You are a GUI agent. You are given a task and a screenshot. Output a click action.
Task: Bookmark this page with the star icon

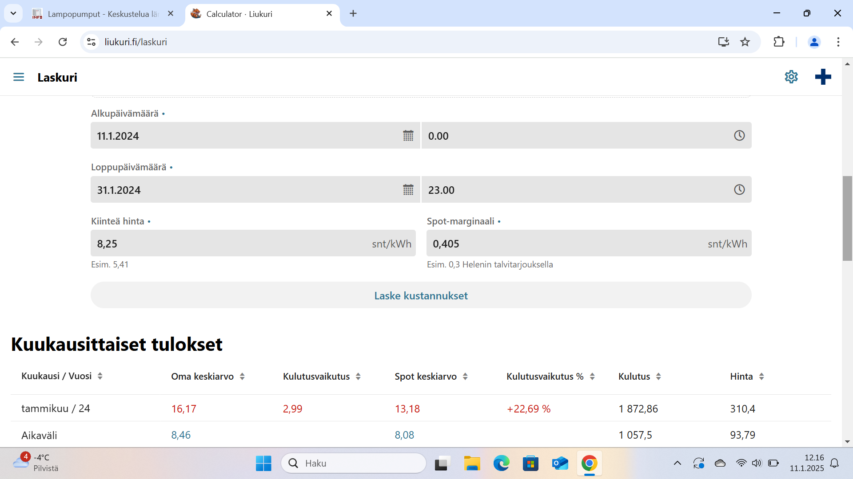coord(745,42)
